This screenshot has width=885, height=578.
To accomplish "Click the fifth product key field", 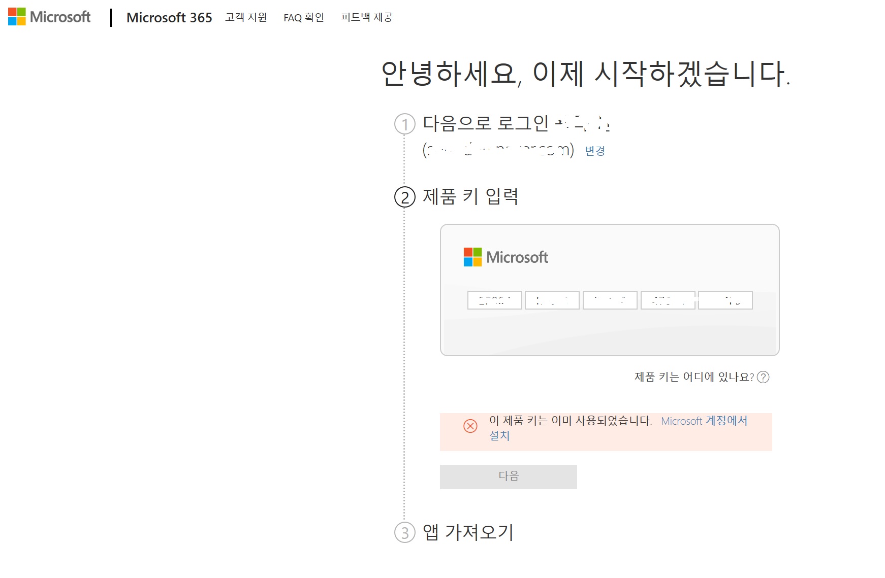I will 725,300.
